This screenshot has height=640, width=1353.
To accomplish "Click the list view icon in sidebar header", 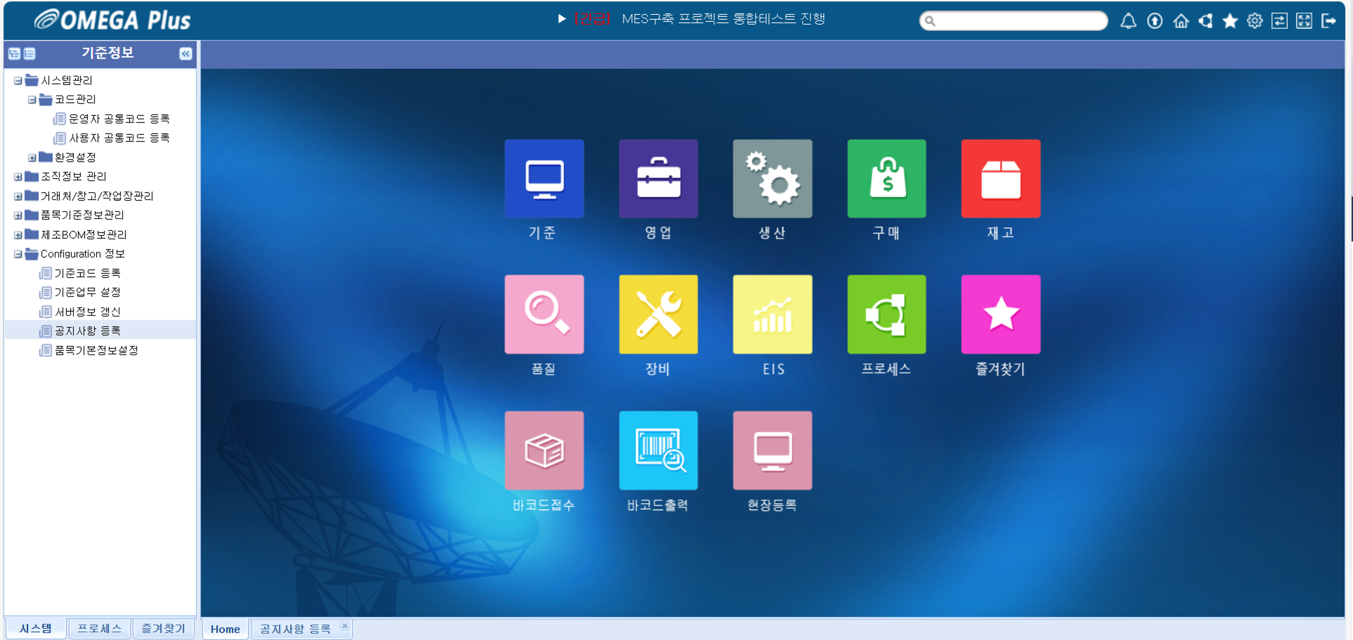I will pyautogui.click(x=30, y=53).
